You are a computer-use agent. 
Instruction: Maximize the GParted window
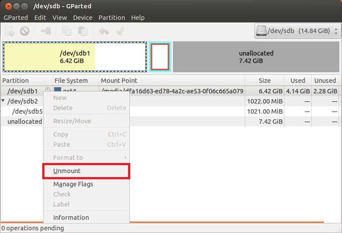click(x=25, y=6)
